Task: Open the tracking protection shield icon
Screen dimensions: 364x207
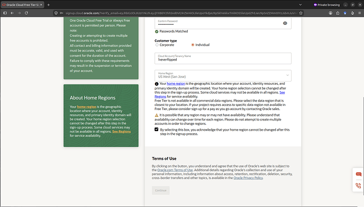Action: 56,13
